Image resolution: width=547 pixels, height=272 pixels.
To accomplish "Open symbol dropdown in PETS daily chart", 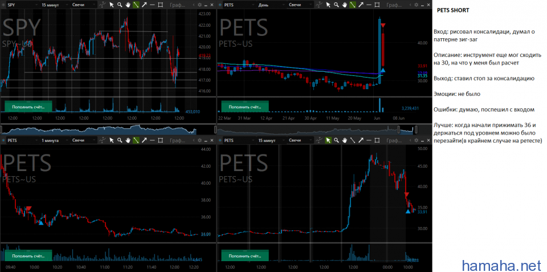I will [x=239, y=5].
